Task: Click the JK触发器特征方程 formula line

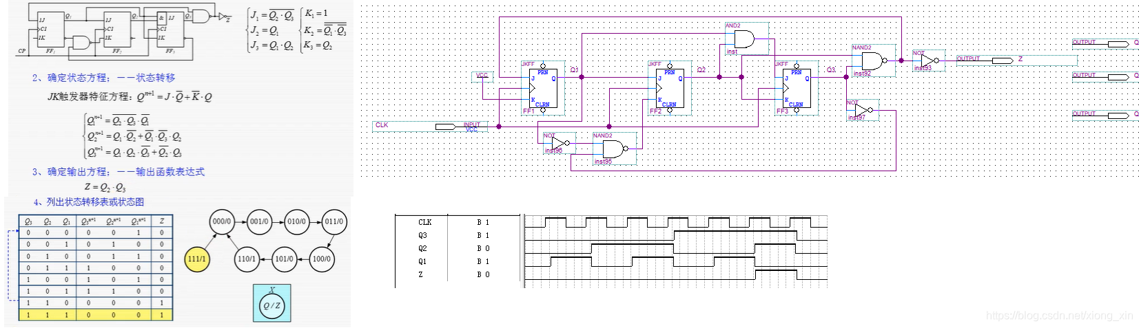Action: click(130, 96)
